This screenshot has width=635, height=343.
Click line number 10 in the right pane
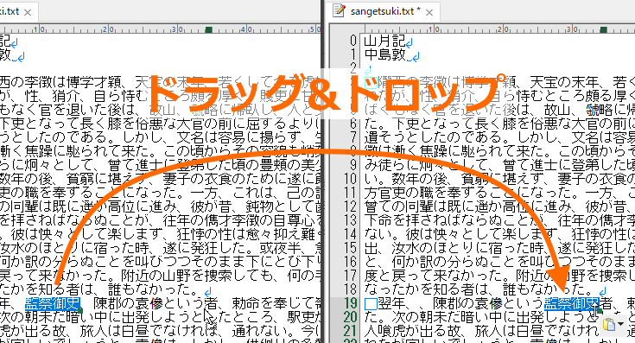(x=350, y=179)
